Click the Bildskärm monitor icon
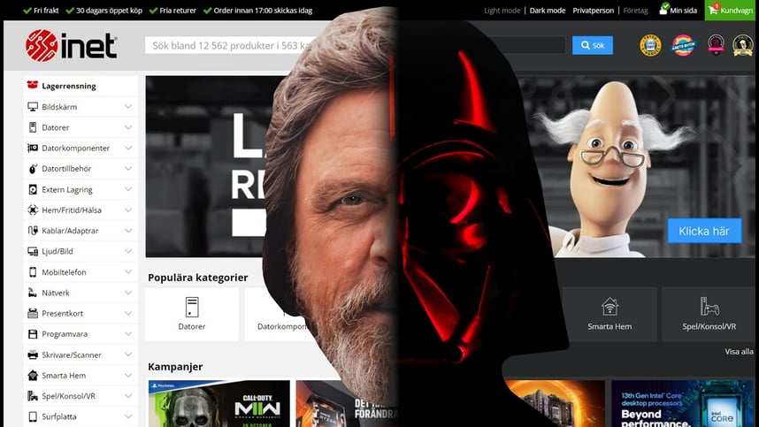759x427 pixels. 33,107
